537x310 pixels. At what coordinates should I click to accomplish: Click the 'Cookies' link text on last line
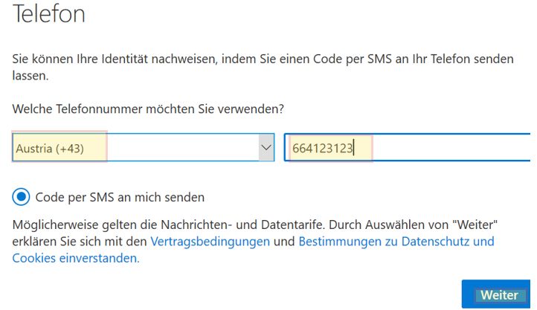[x=34, y=259]
